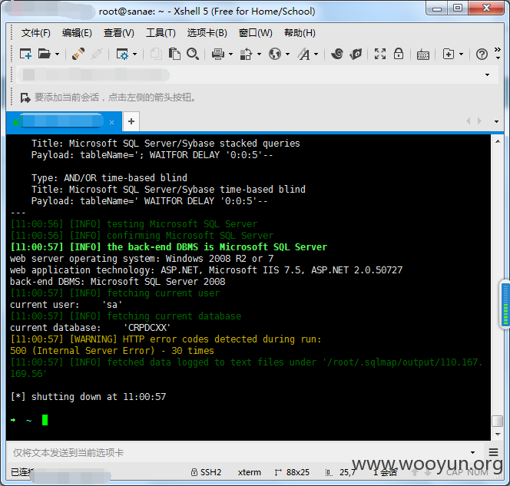Click the Copy icon
The image size is (510, 486).
(156, 54)
